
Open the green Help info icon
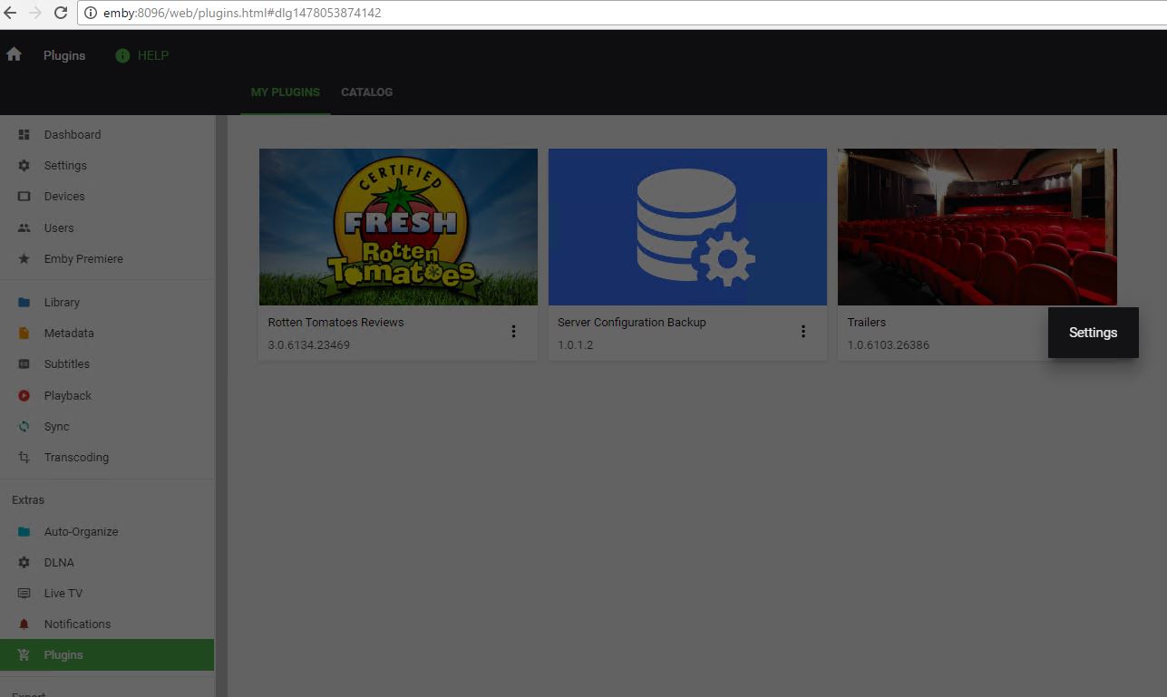[x=122, y=55]
